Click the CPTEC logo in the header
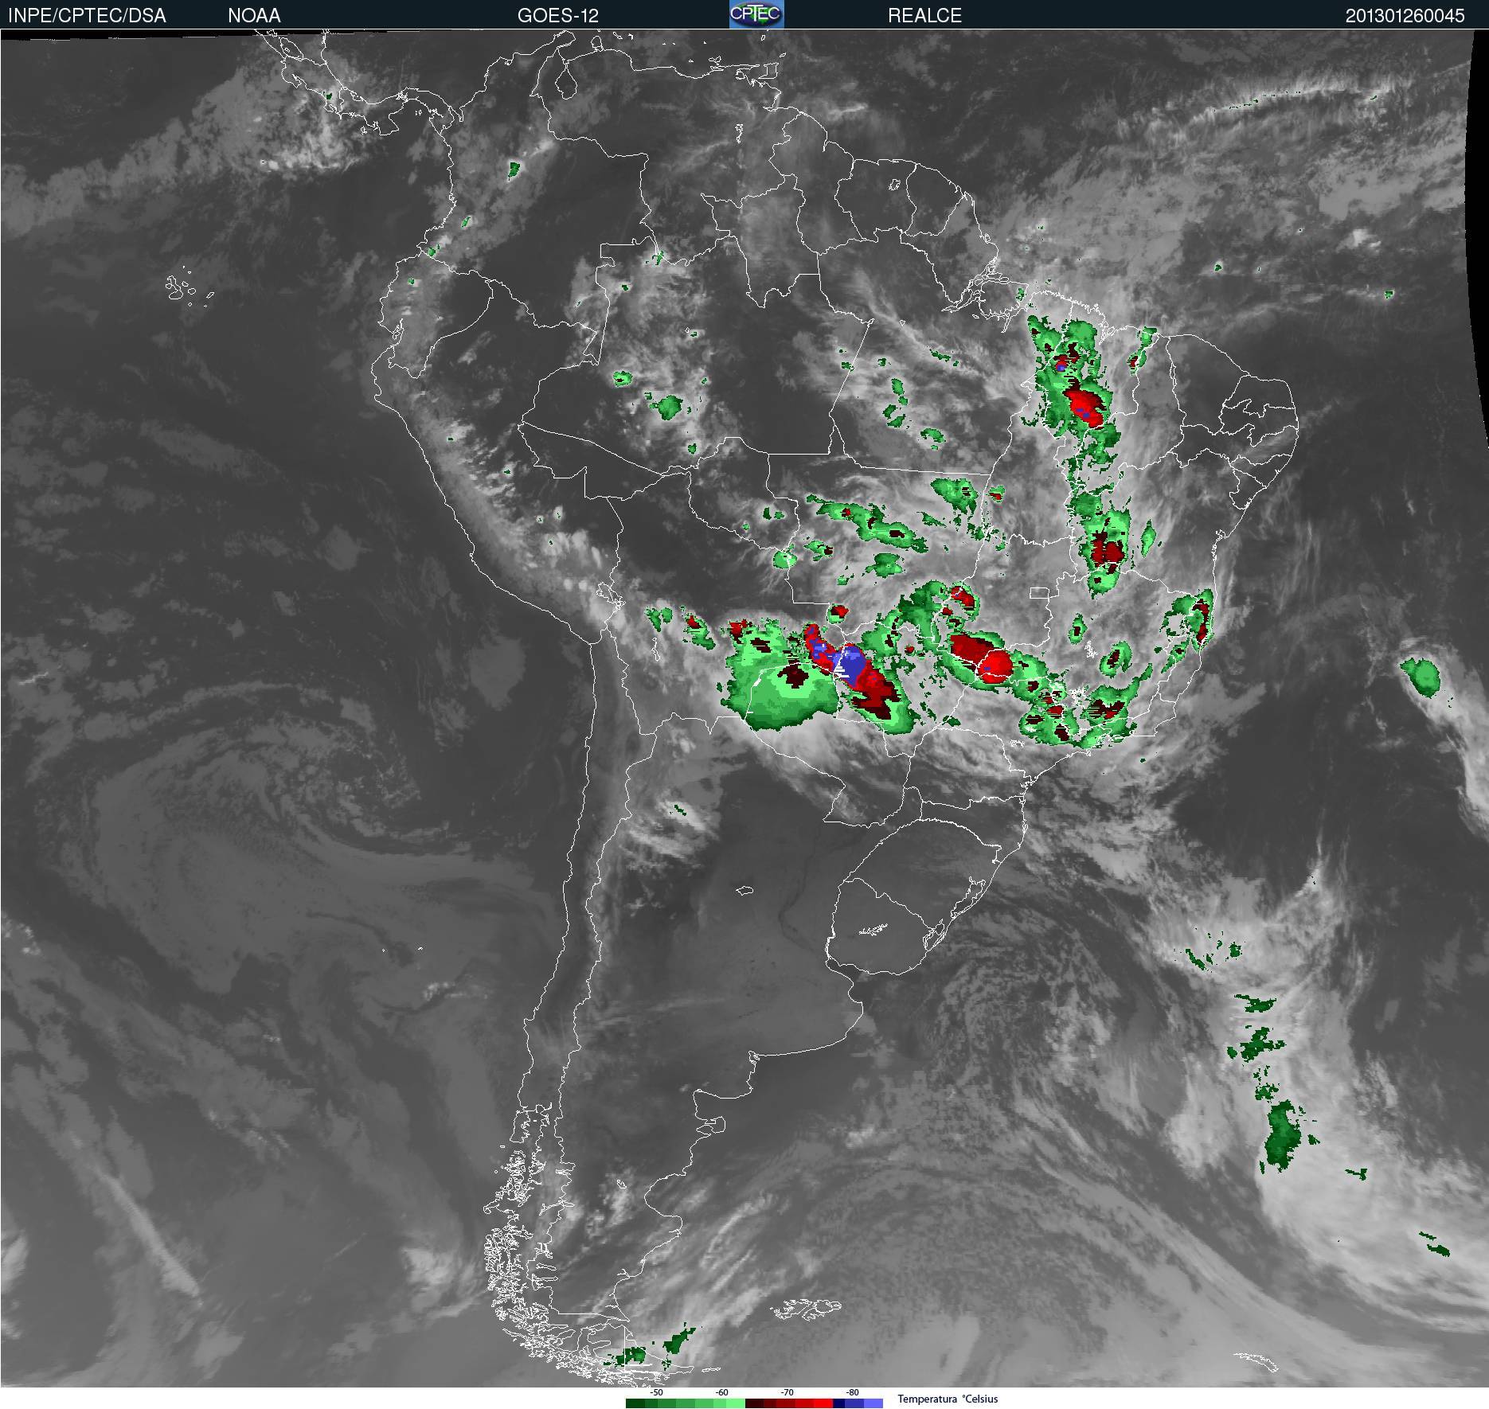1489x1409 pixels. pyautogui.click(x=756, y=14)
